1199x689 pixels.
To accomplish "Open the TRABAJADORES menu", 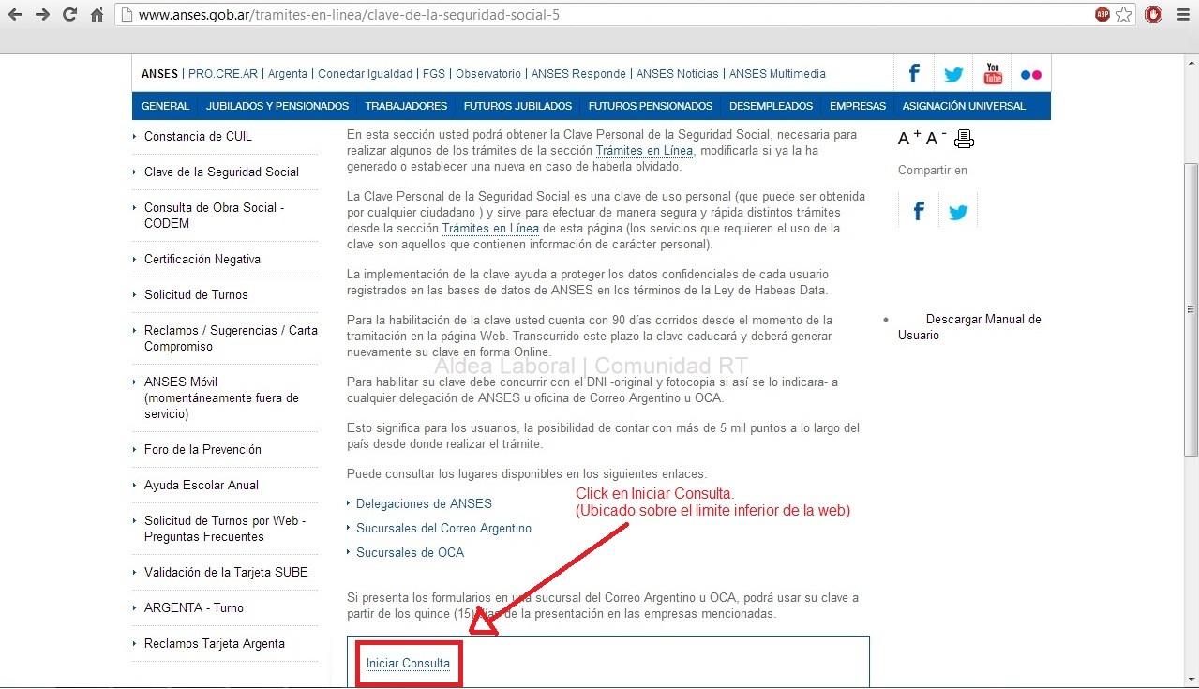I will (406, 106).
